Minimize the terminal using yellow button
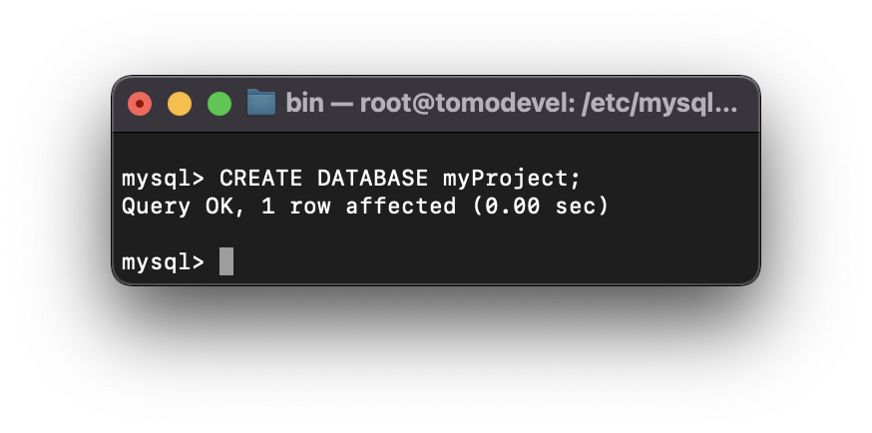 (180, 104)
